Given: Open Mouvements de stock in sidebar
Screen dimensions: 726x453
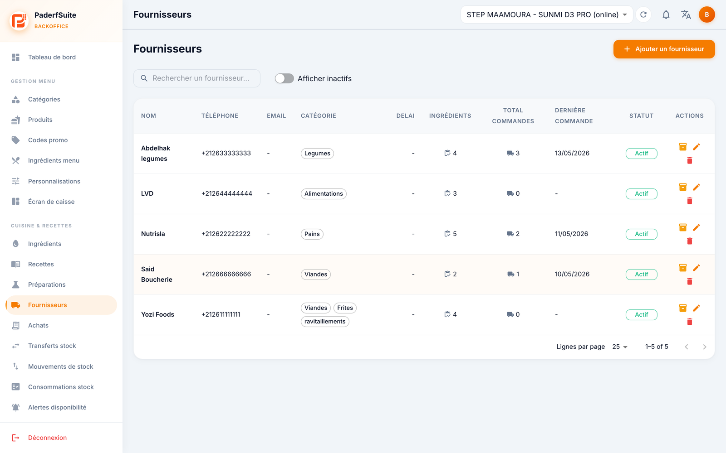Looking at the screenshot, I should [x=61, y=366].
